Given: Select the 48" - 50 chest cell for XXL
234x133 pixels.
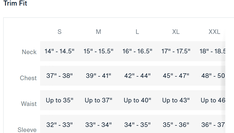Looking at the screenshot, I should point(213,76).
